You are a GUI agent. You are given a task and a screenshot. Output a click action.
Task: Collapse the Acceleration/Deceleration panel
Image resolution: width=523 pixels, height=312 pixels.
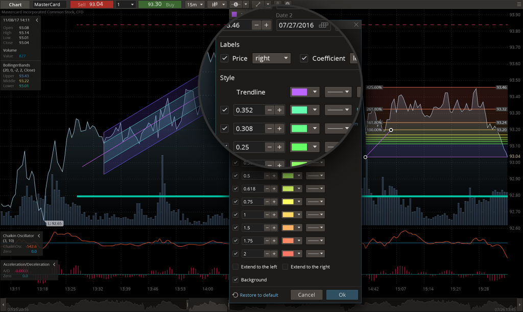click(x=55, y=264)
